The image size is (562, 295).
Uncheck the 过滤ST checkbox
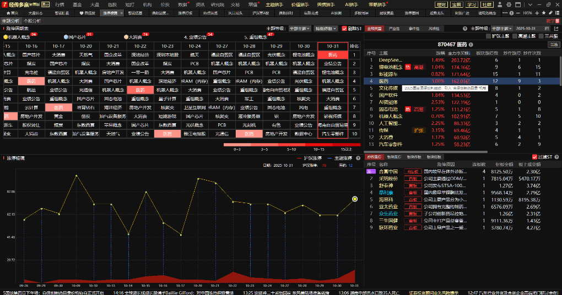534,157
